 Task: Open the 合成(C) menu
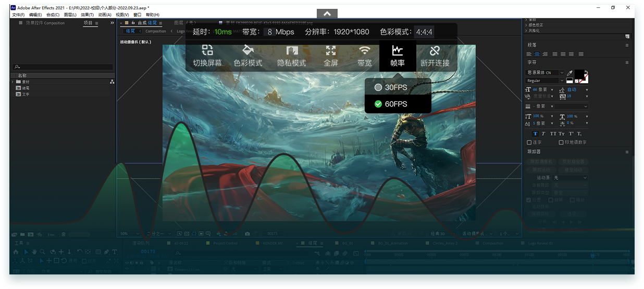coord(53,15)
